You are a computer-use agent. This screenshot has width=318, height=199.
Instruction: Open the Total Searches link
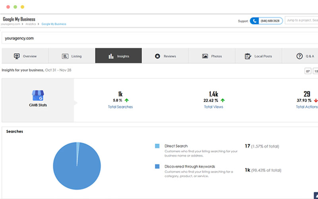tap(120, 107)
